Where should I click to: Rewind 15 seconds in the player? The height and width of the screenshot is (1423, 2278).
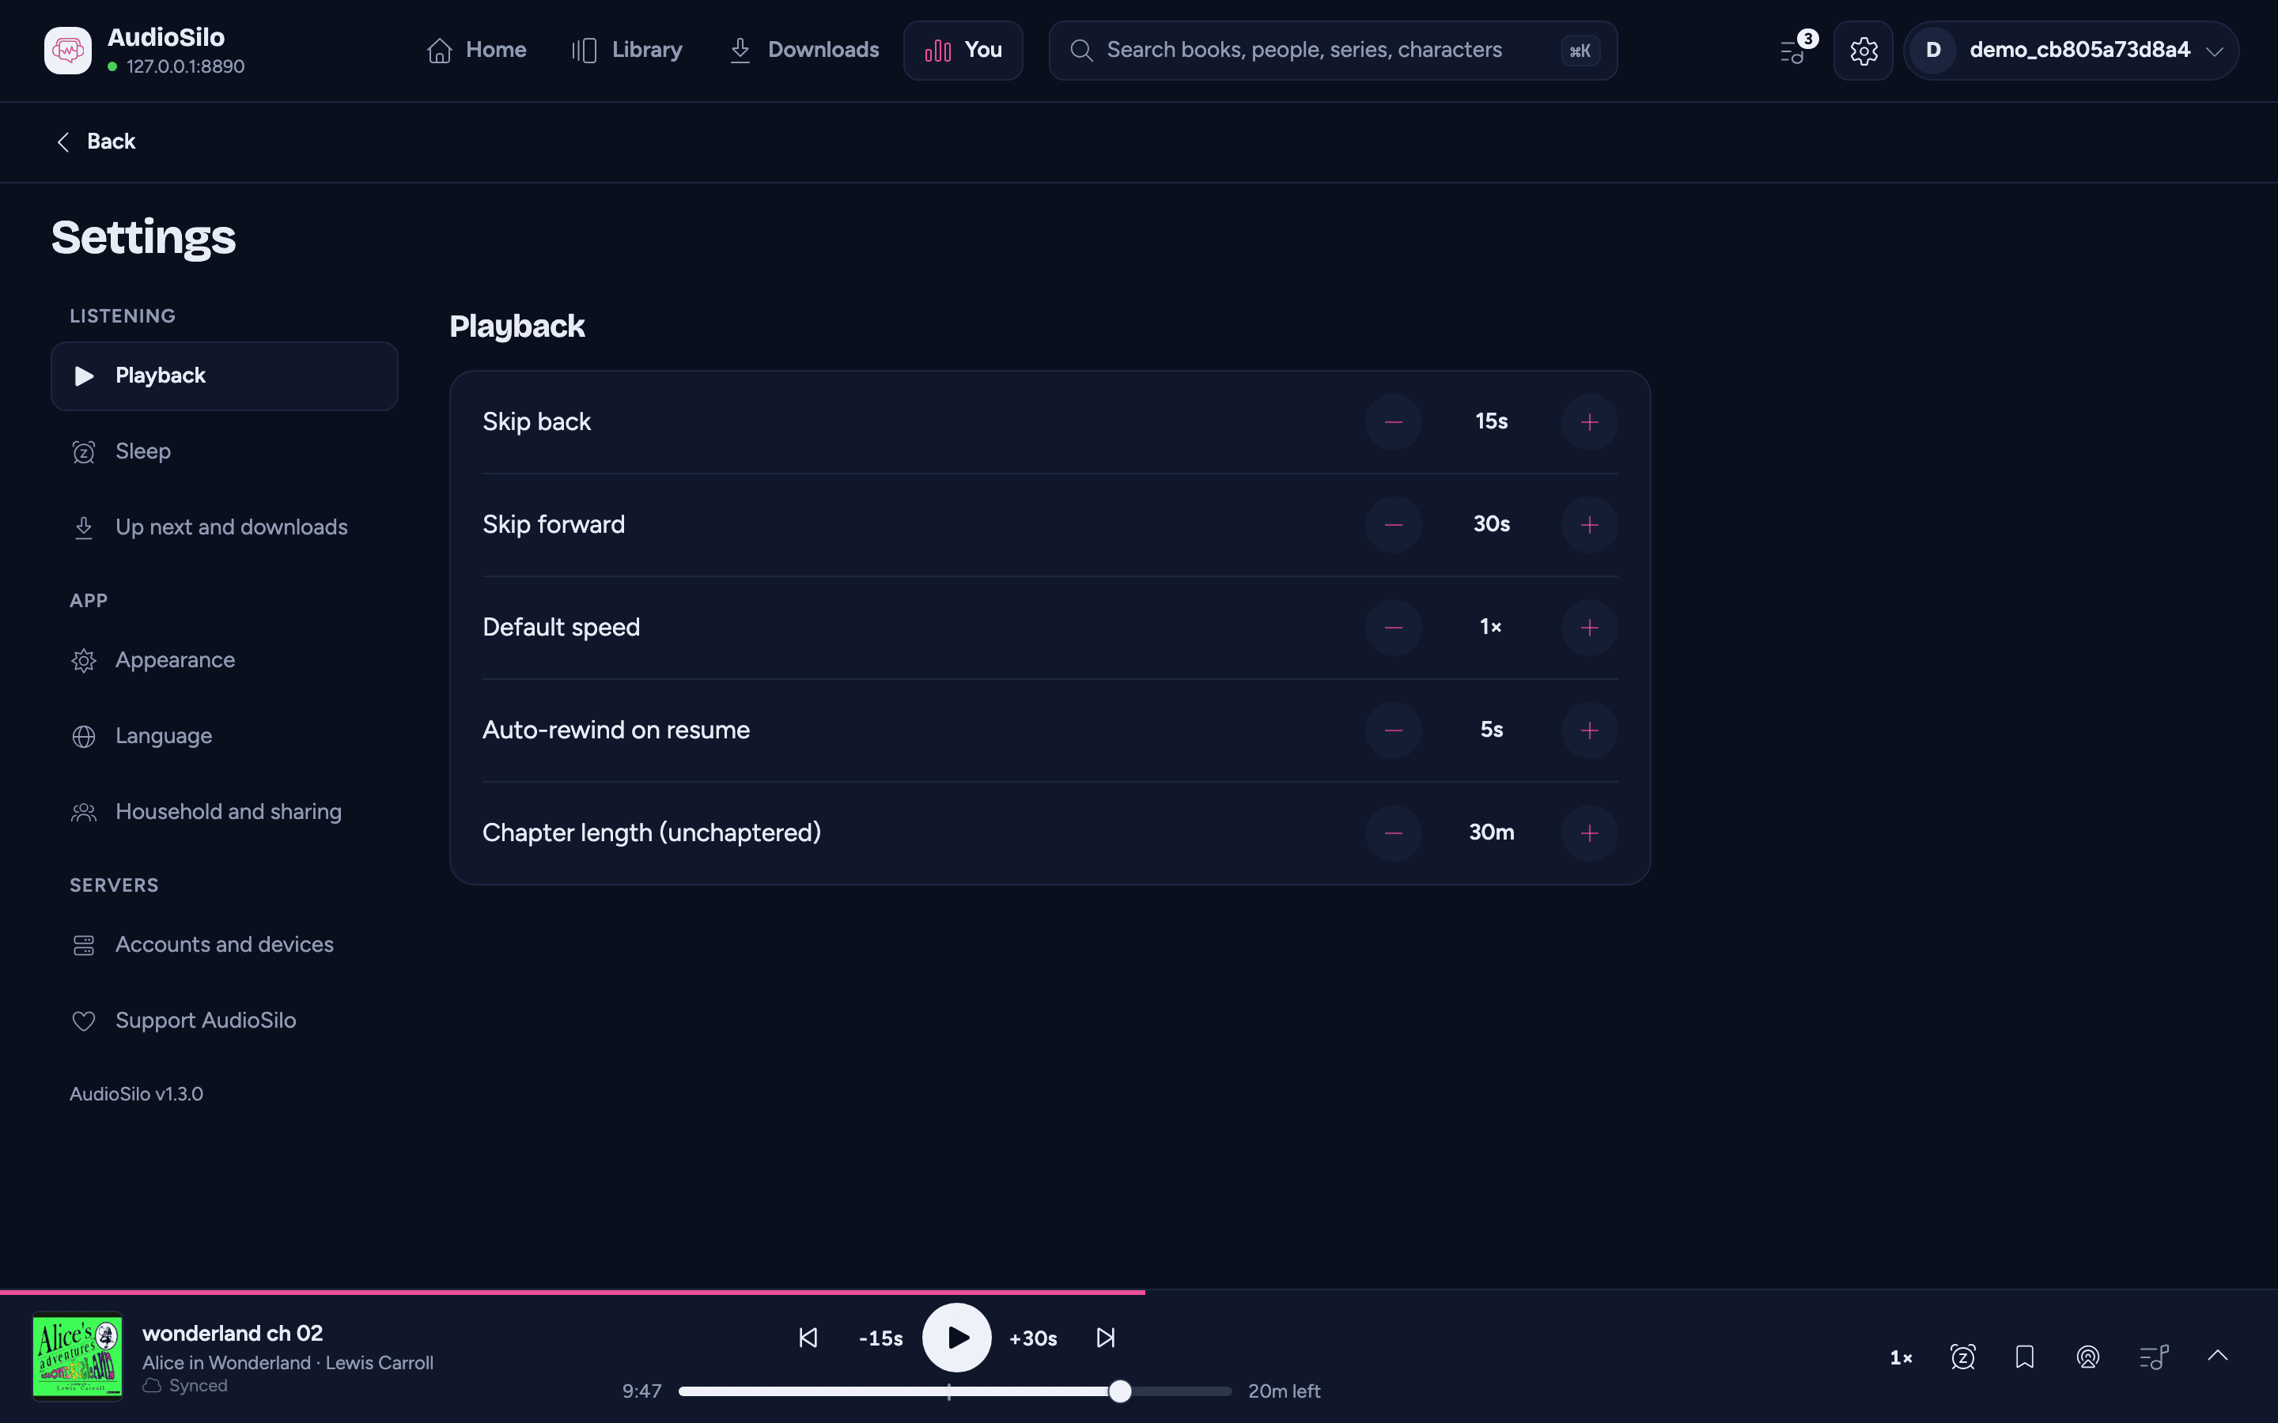(x=880, y=1338)
